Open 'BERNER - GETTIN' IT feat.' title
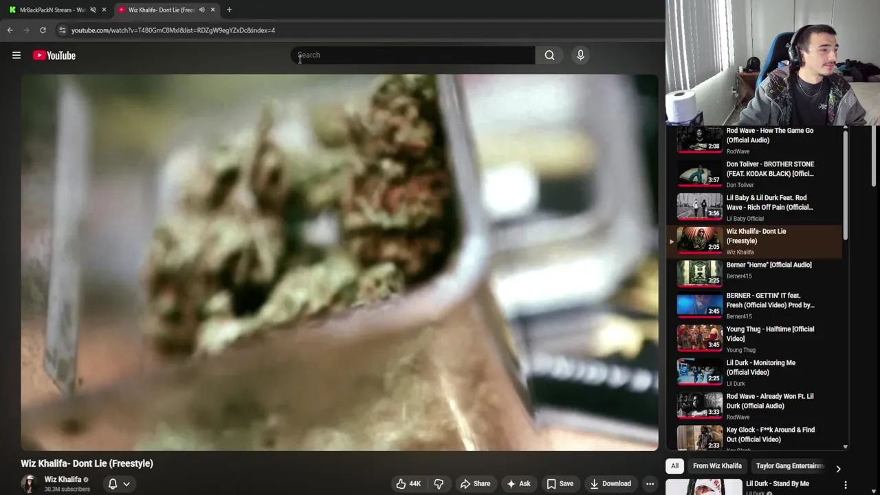The width and height of the screenshot is (880, 495). coord(771,300)
